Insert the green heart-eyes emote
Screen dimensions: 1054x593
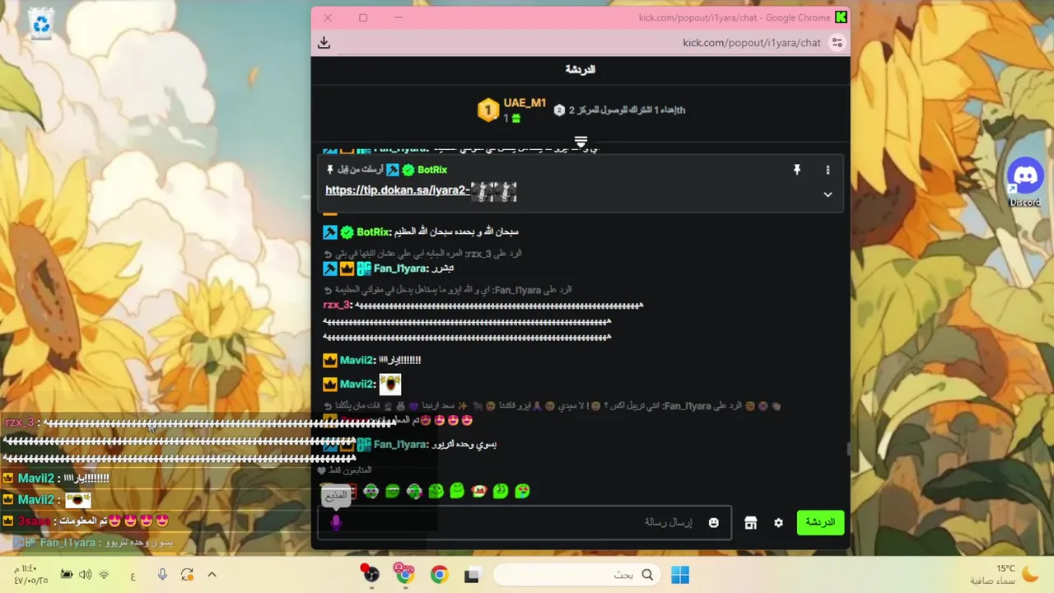point(522,492)
